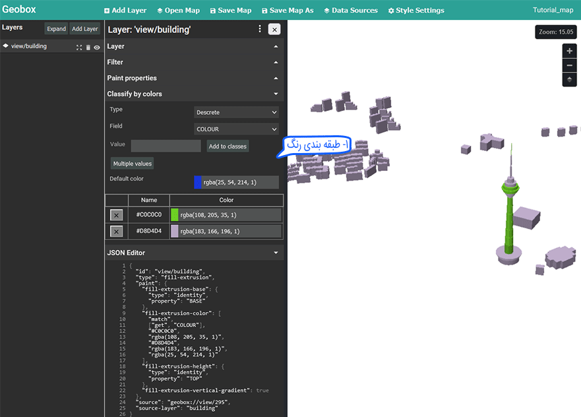Zoom to view/building layer extent icon

[x=79, y=48]
